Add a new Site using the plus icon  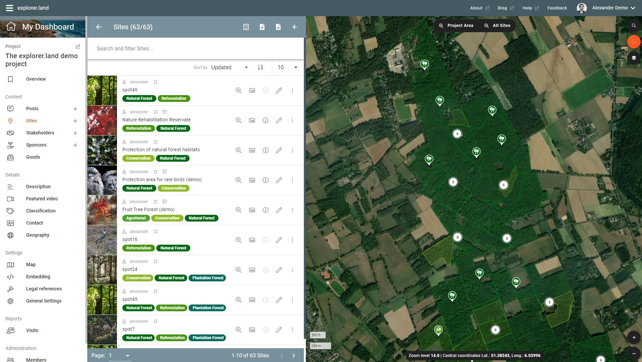294,27
